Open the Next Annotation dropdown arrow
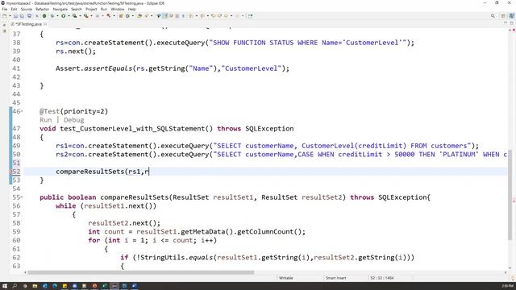Screen dimensions: 516x290 click(x=196, y=16)
